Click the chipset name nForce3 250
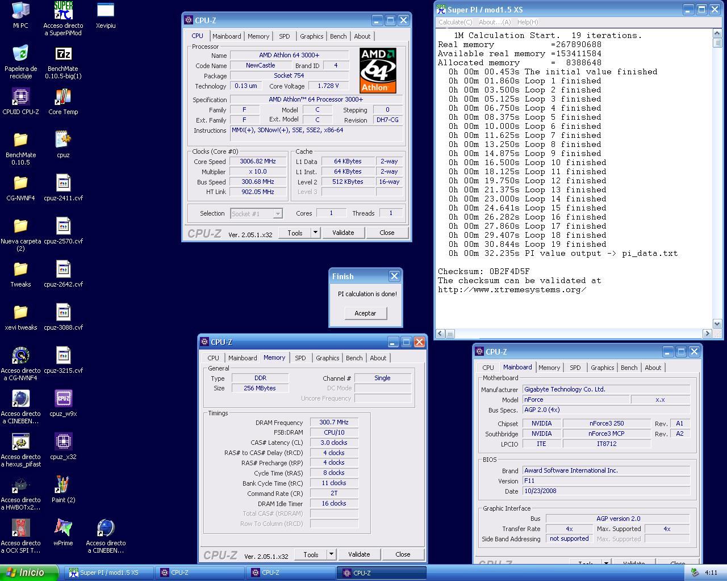Viewport: 727px width, 581px height. [606, 423]
